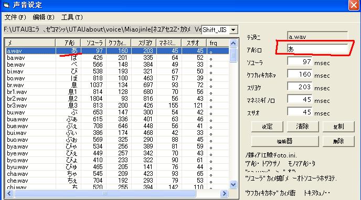
Task: Select the bi.wav row
Action: pos(117,71)
